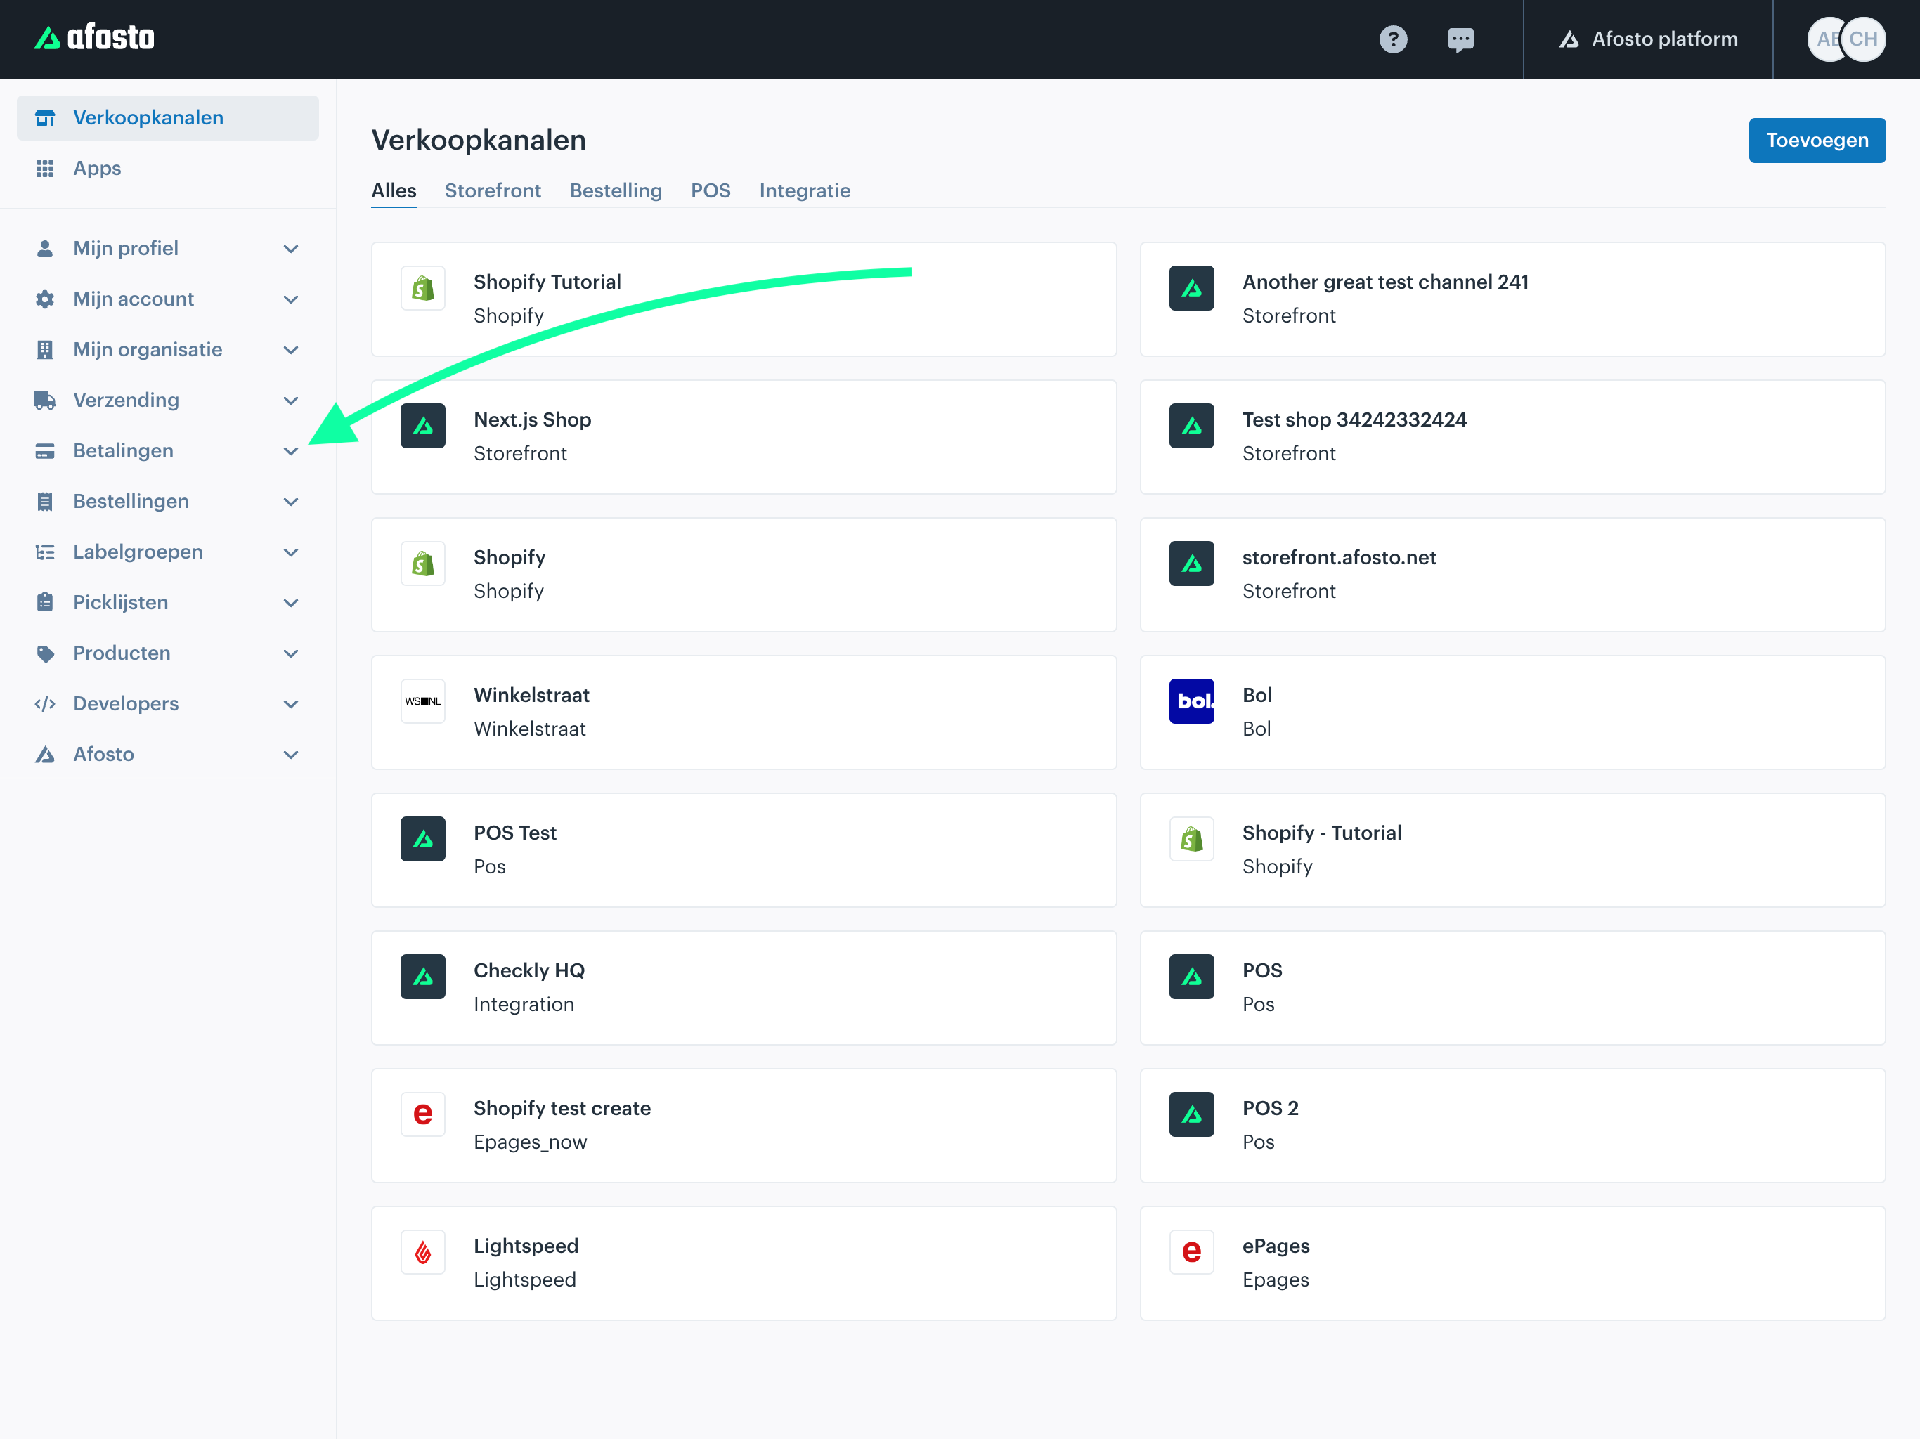Expand the Mijn organisatie chevron
This screenshot has width=1920, height=1439.
pos(292,351)
